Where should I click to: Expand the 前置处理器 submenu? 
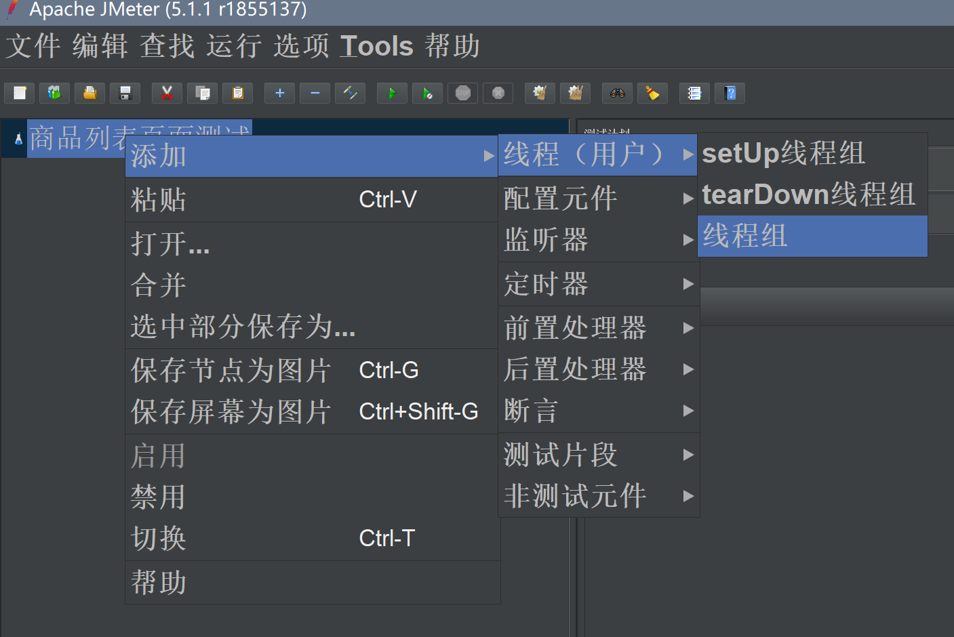pyautogui.click(x=599, y=328)
